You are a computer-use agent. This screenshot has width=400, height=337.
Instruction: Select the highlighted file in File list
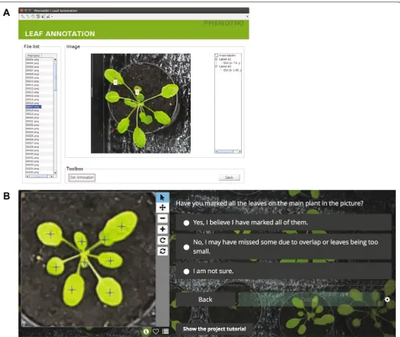point(34,107)
